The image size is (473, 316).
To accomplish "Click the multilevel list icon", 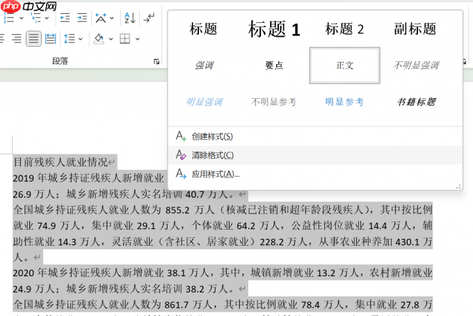I will [x=35, y=18].
